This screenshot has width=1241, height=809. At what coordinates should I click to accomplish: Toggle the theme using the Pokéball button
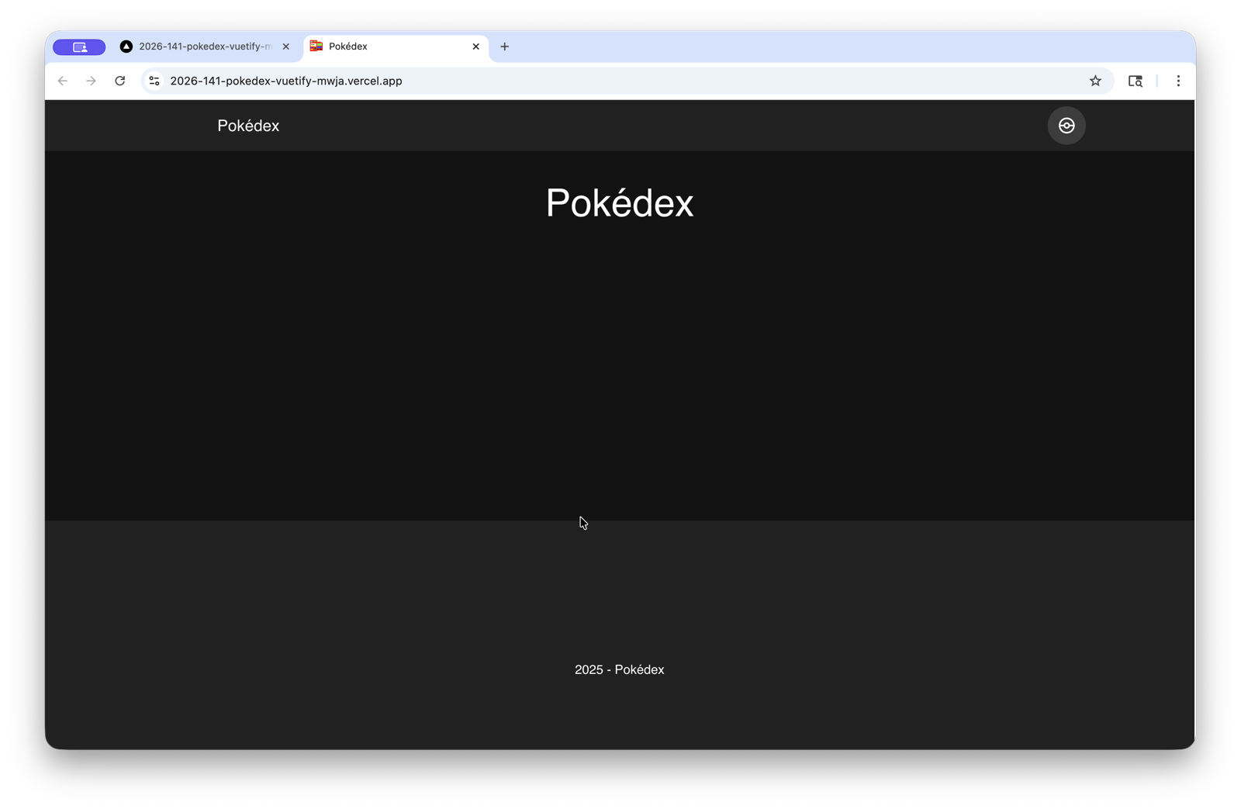pos(1066,126)
